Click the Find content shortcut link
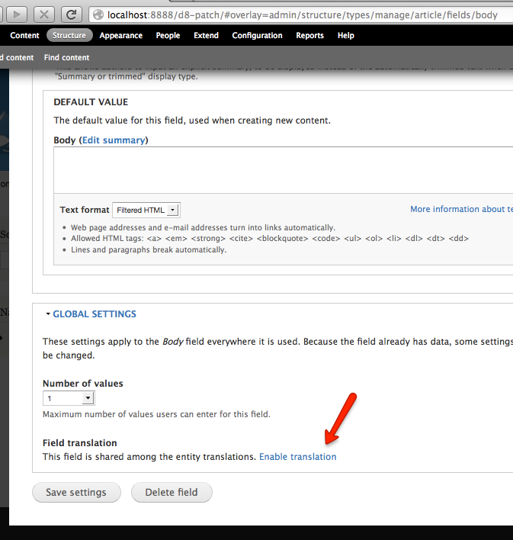Screen dimensions: 513x540 point(66,57)
